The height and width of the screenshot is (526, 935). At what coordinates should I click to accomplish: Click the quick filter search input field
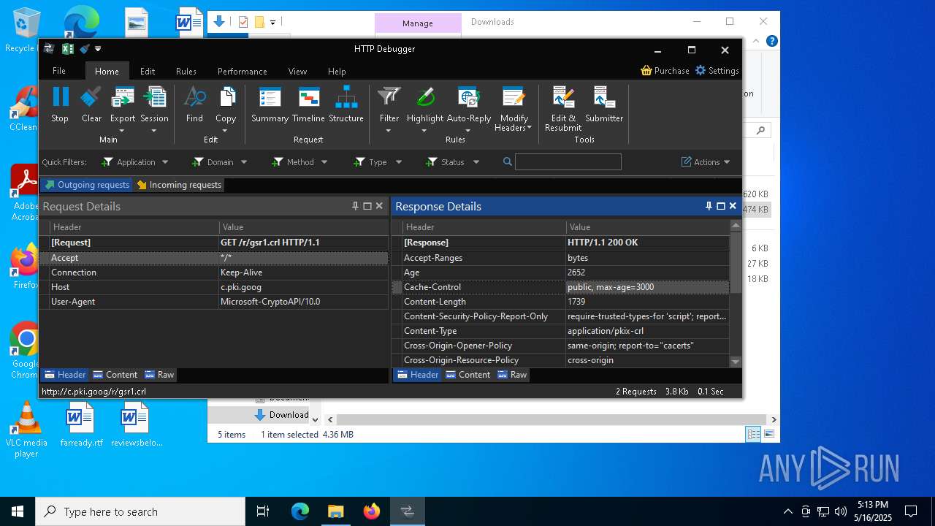click(x=568, y=162)
